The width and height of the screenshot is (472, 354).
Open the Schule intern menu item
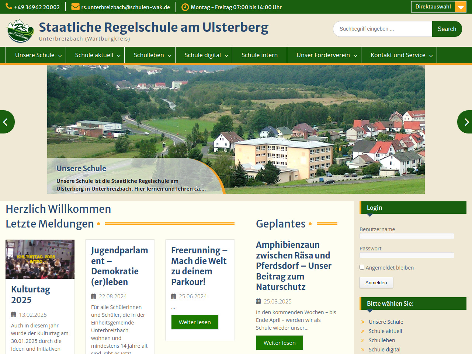coord(260,55)
